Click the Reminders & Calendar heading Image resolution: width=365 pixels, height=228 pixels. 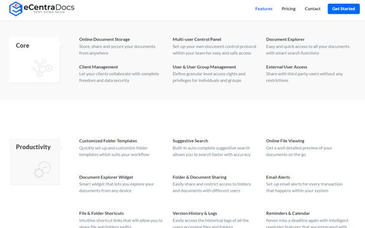(x=288, y=213)
